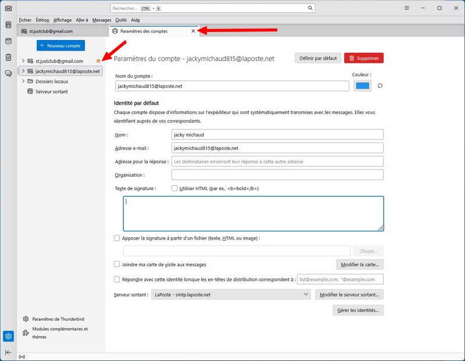Open the Address Book from left sidebar

click(8, 25)
